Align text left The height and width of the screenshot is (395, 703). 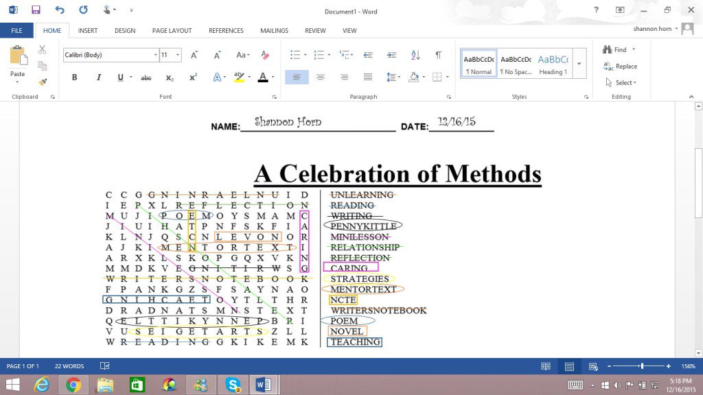point(297,77)
